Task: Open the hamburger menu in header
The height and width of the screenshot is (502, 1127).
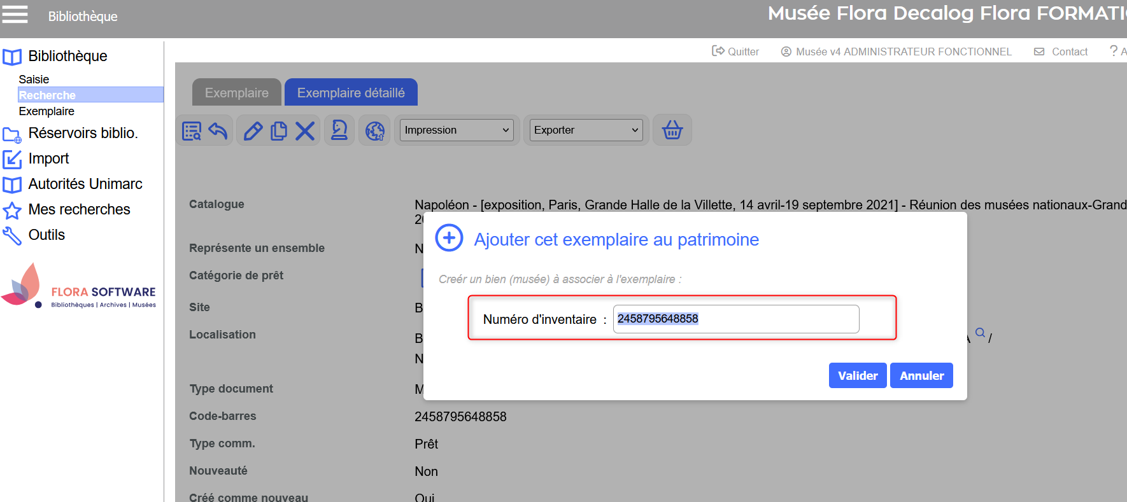Action: click(x=15, y=14)
